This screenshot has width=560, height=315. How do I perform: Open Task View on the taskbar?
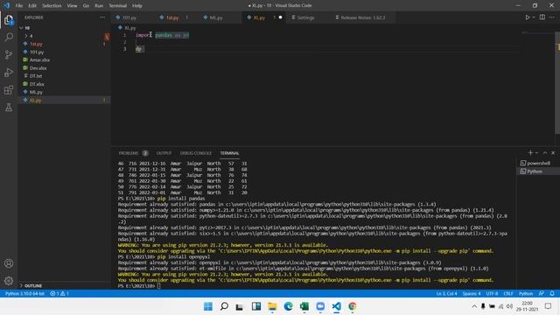(x=240, y=306)
